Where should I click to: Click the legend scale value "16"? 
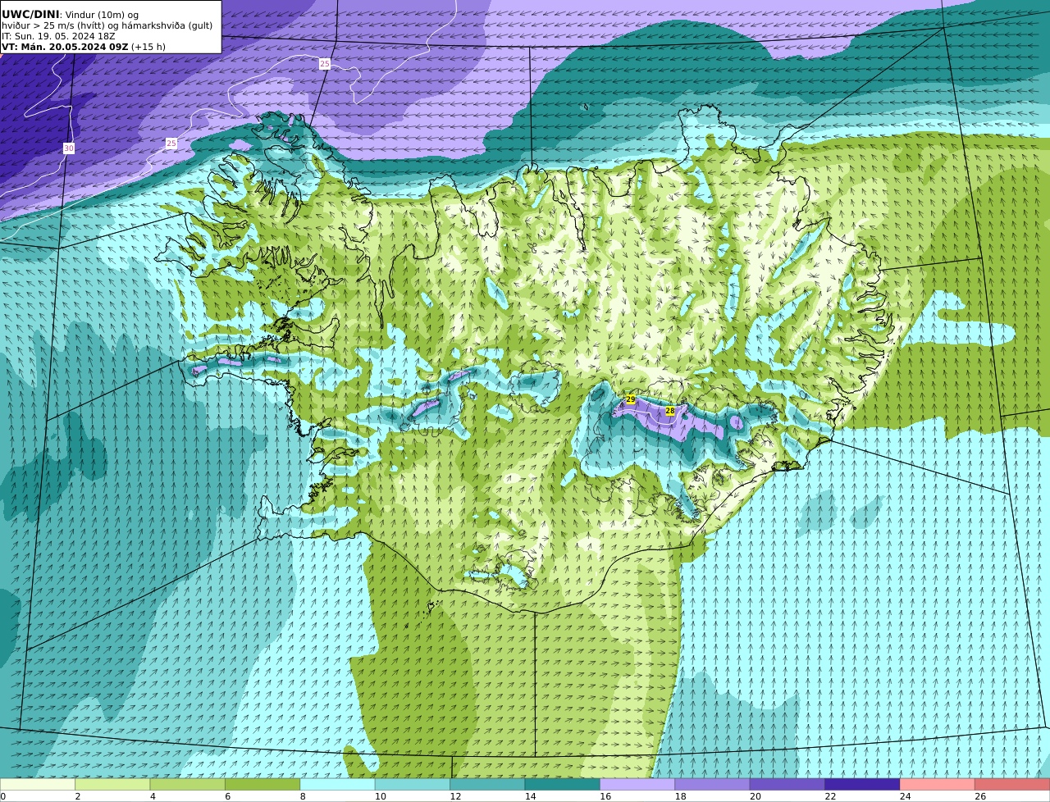[x=605, y=796]
